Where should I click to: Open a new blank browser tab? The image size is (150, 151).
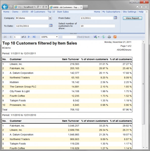tap(85, 7)
